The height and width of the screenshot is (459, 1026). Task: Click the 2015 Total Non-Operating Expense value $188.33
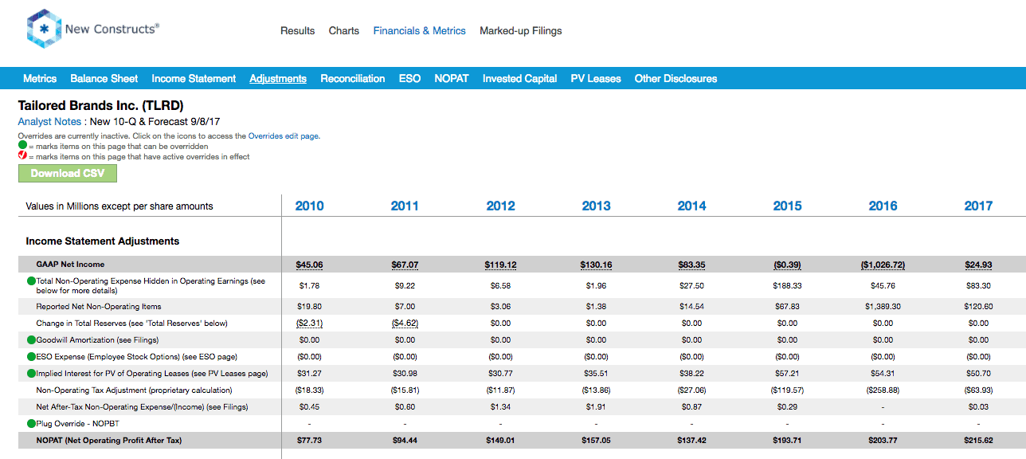point(788,285)
